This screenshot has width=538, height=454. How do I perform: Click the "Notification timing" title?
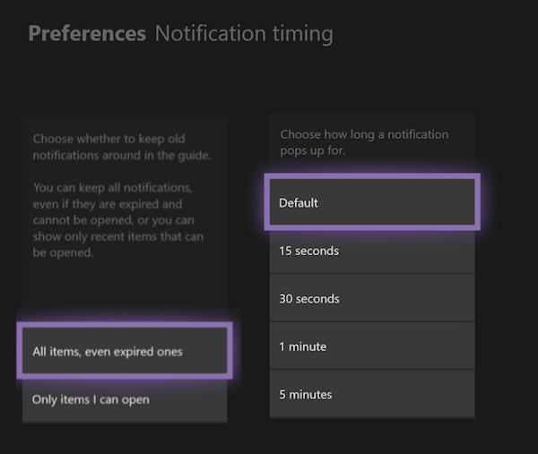(x=244, y=34)
